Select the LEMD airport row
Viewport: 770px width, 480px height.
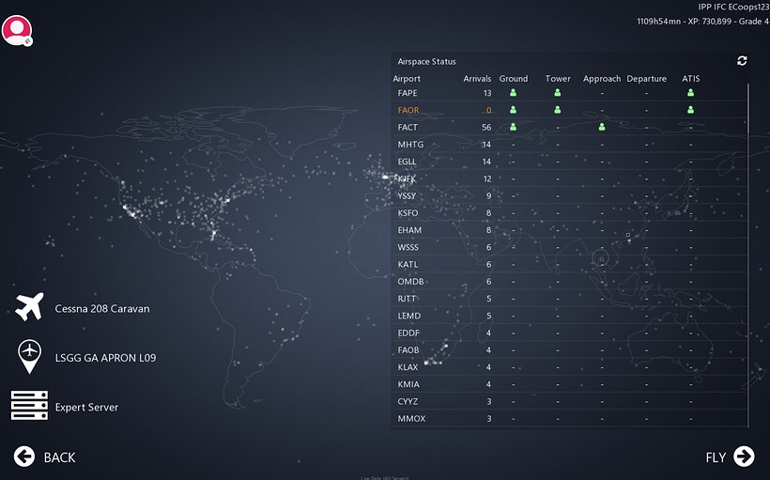570,316
